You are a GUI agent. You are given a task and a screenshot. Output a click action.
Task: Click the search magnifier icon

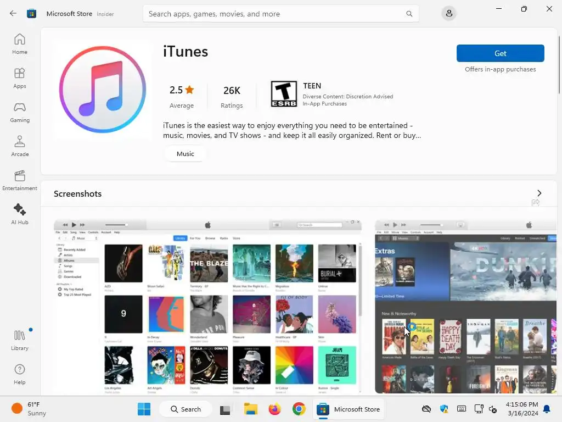[409, 14]
